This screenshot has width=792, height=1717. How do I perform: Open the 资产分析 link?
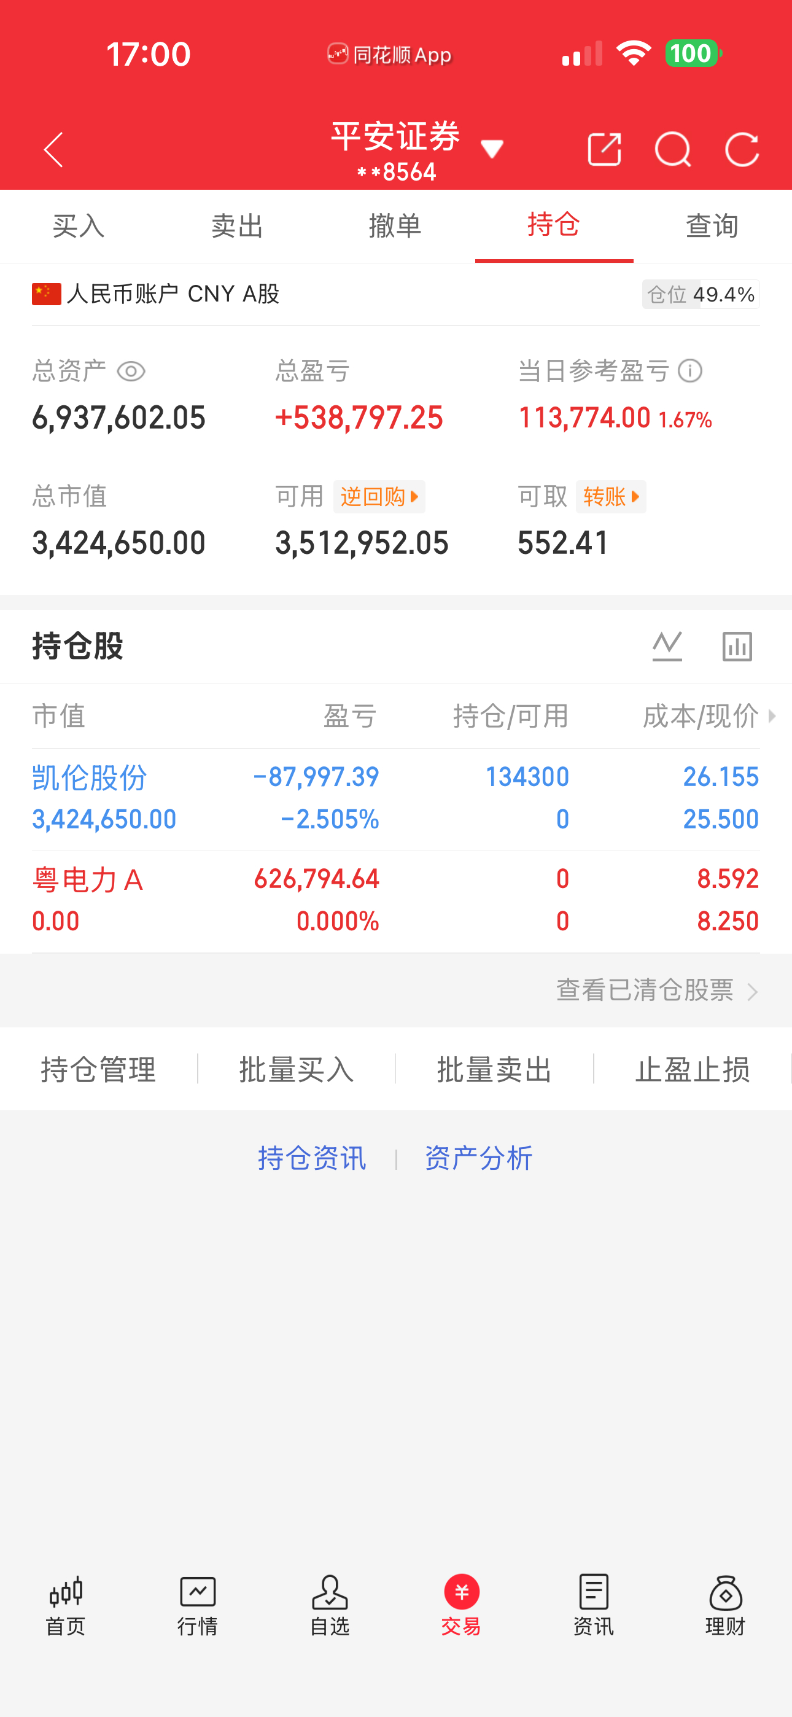coord(479,1158)
